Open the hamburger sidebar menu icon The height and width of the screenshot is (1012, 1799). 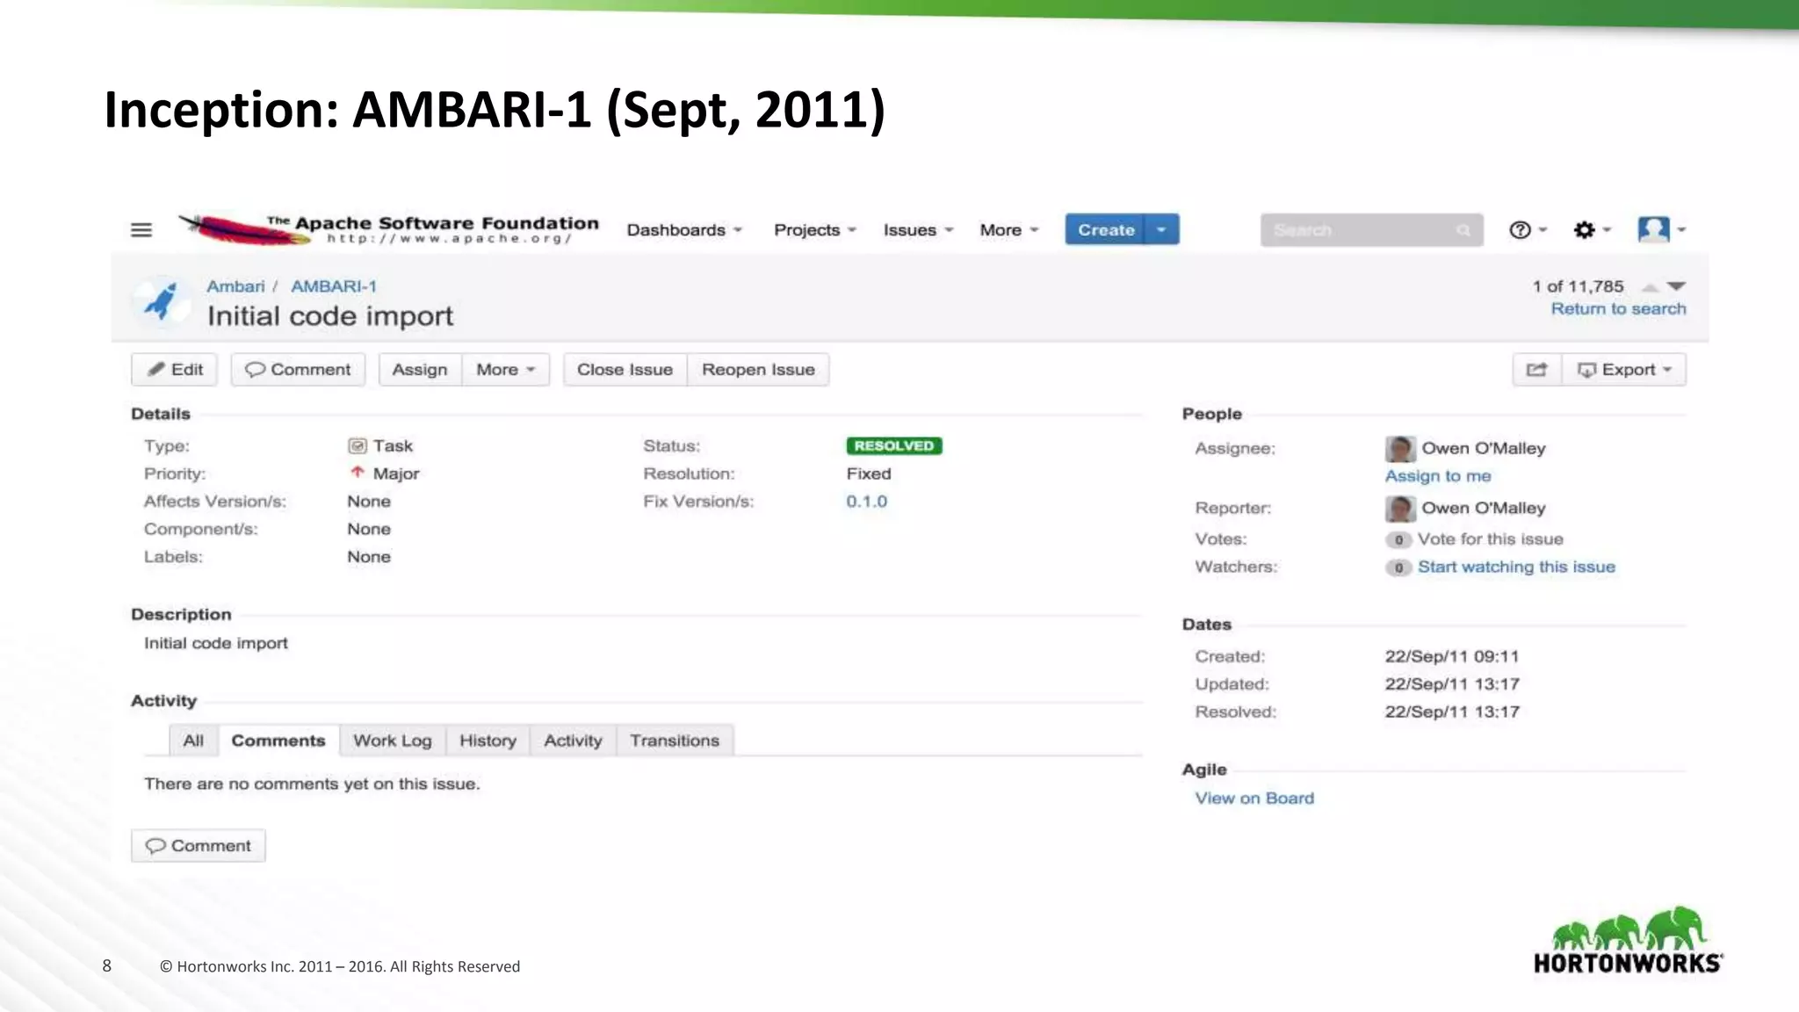point(141,230)
